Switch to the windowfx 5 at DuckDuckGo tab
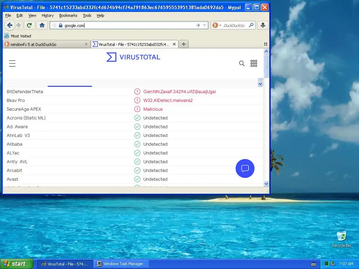Image resolution: width=359 pixels, height=269 pixels. point(47,44)
